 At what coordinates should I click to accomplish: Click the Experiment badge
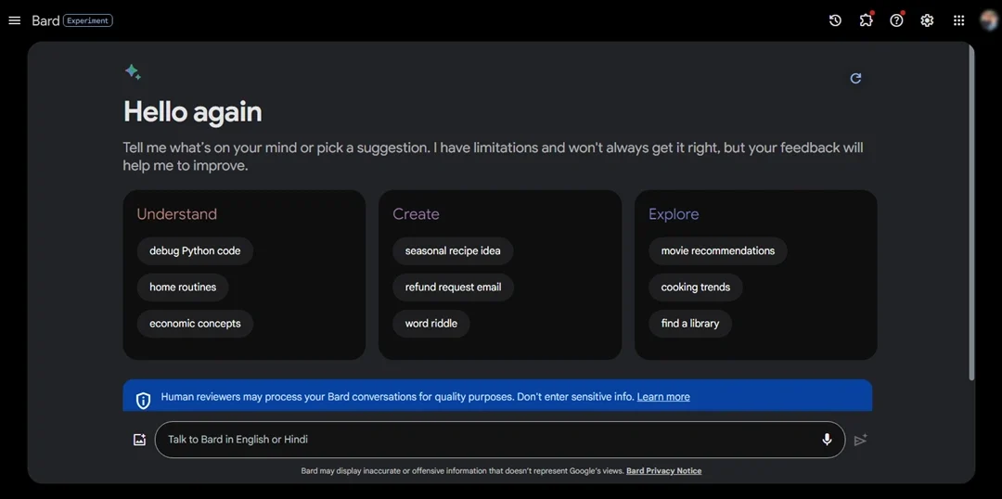click(x=88, y=20)
